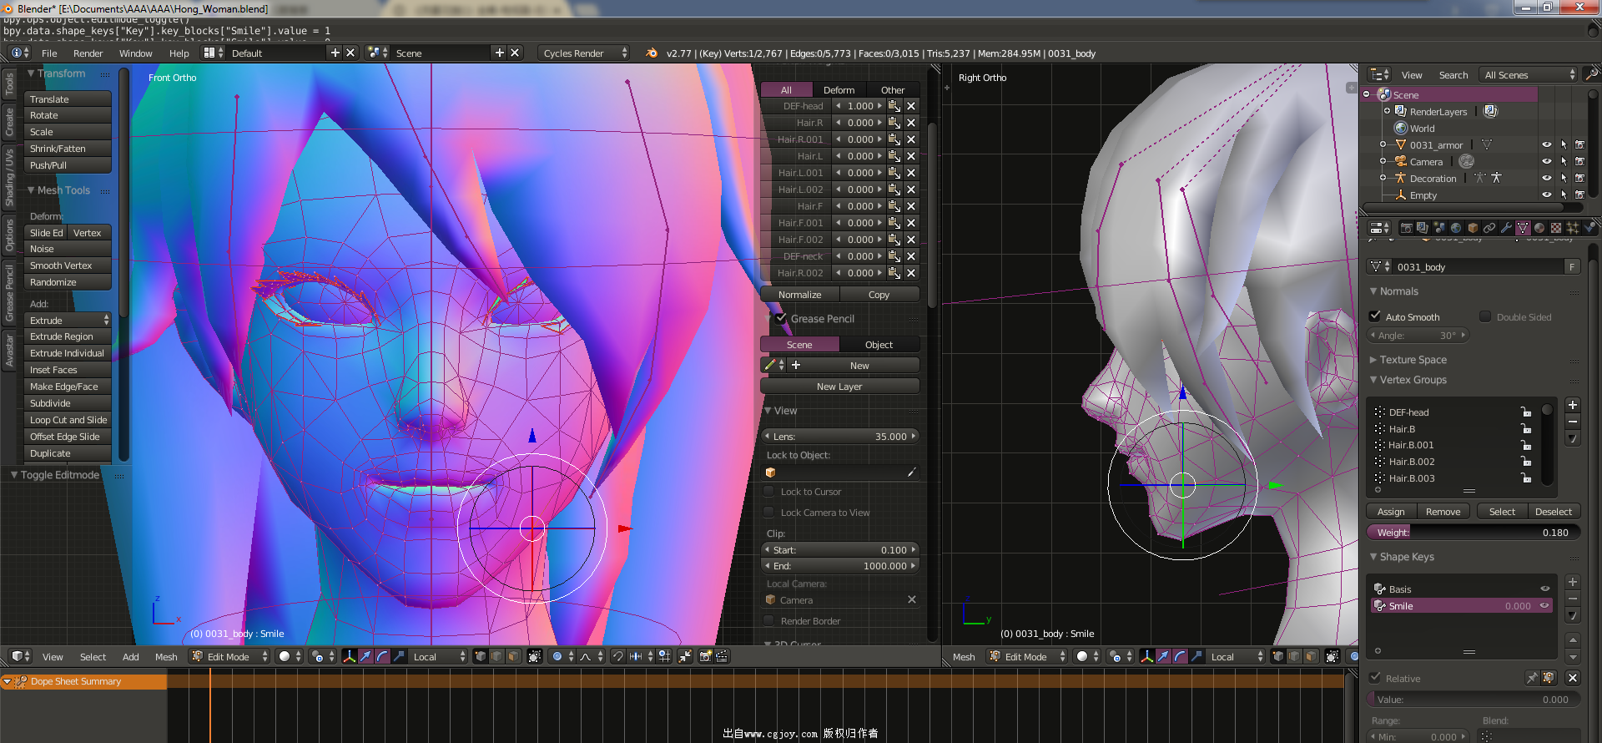This screenshot has width=1602, height=743.
Task: Click the Blender logo in info header
Action: 652,53
